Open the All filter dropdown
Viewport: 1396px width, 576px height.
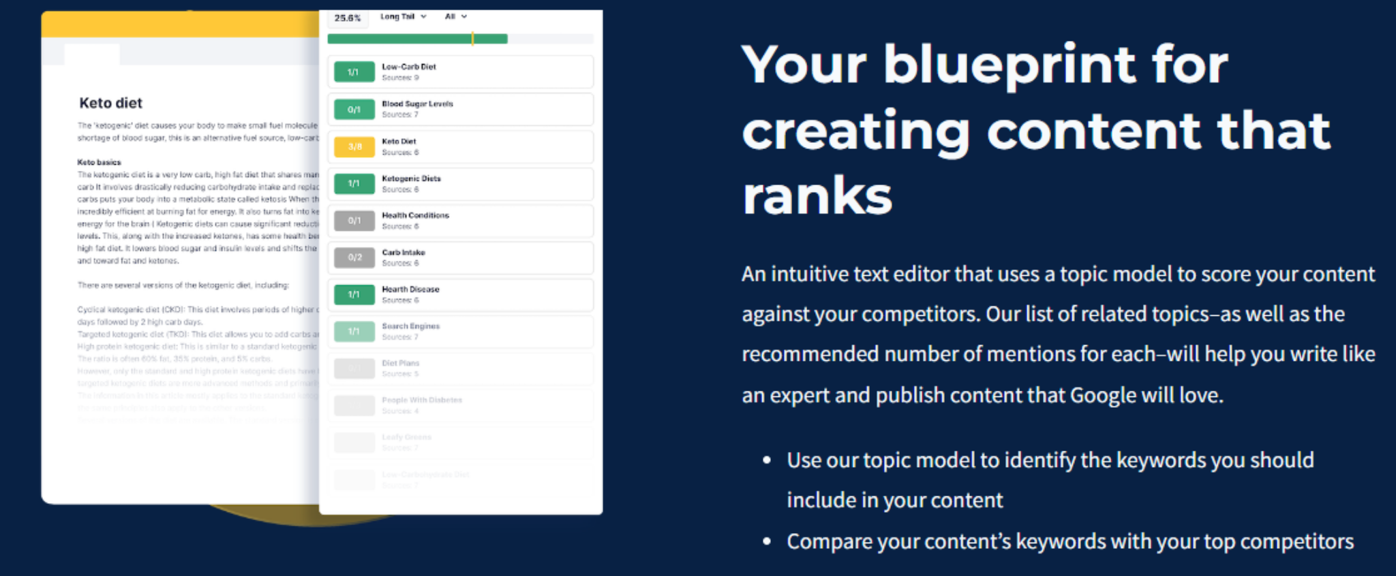coord(455,16)
